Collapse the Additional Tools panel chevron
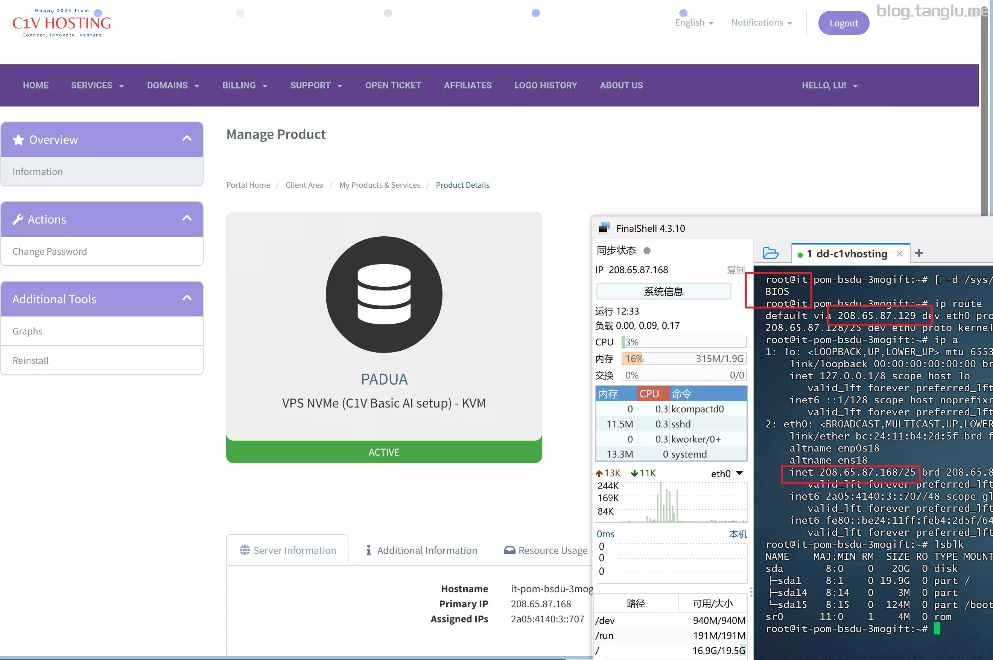993x660 pixels. (187, 298)
